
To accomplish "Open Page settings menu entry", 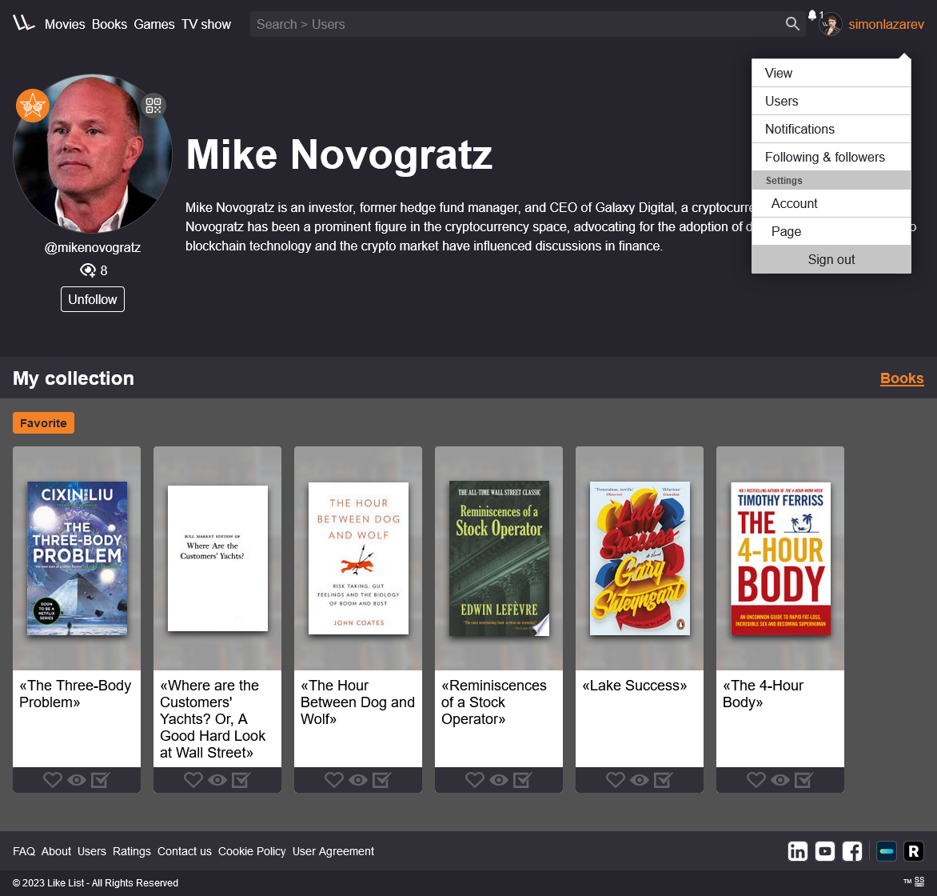I will pyautogui.click(x=831, y=231).
